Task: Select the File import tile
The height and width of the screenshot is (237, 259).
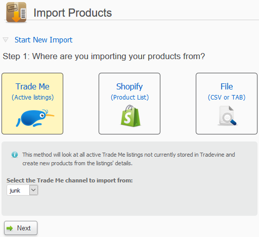Action: pyautogui.click(x=227, y=104)
